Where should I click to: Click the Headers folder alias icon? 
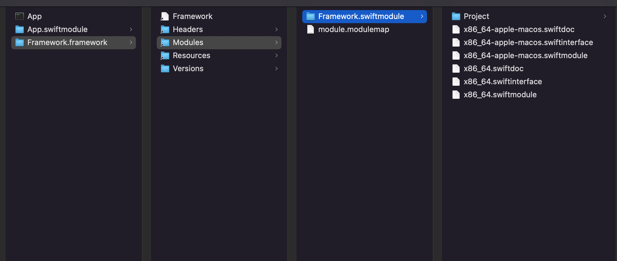pos(165,29)
